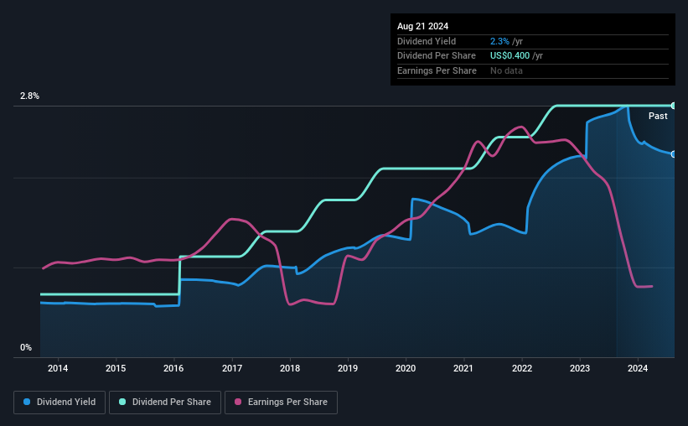
Task: Click the 2022 x-axis year label
Action: pos(522,368)
